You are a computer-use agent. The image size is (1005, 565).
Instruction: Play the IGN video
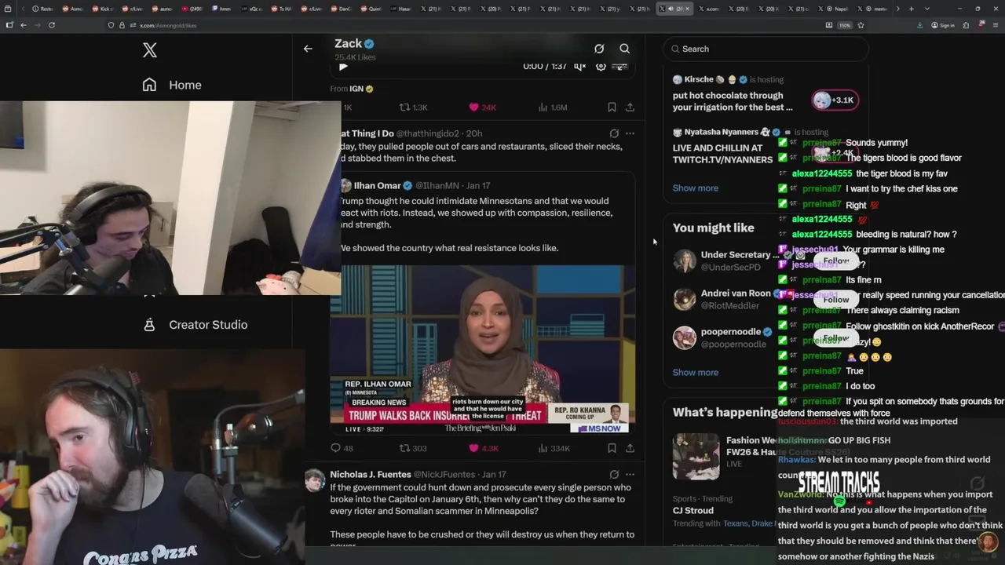pos(343,67)
